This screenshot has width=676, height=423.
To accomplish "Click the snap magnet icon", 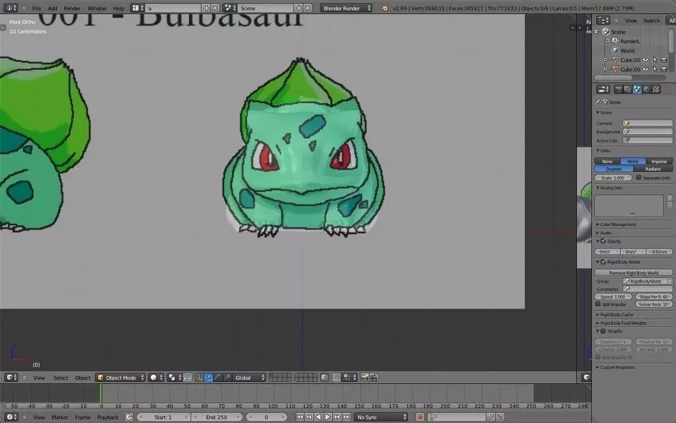I will [x=336, y=377].
